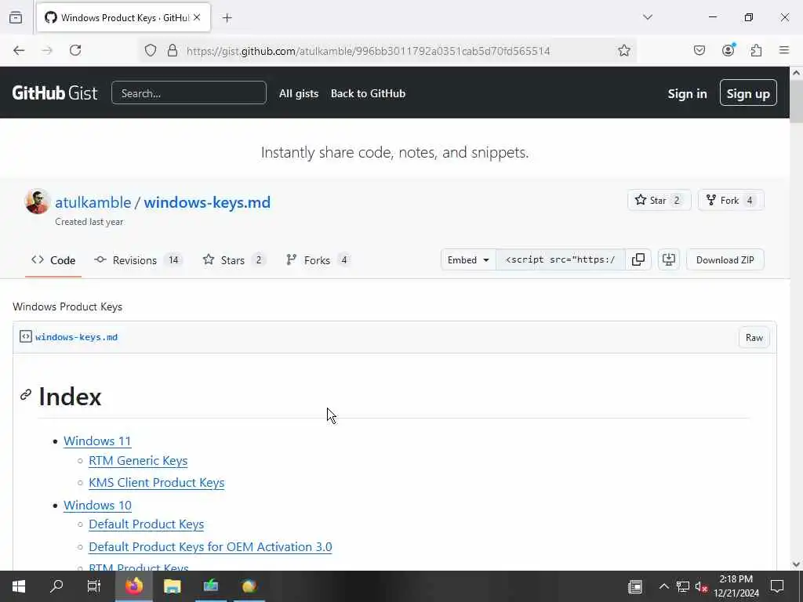This screenshot has height=602, width=803.
Task: Open the windows-keys.md file link
Action: [76, 337]
